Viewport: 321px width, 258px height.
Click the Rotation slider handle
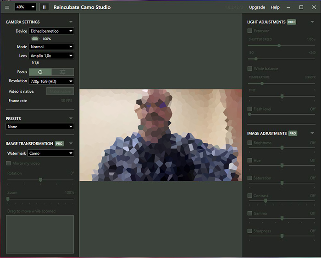(40, 180)
